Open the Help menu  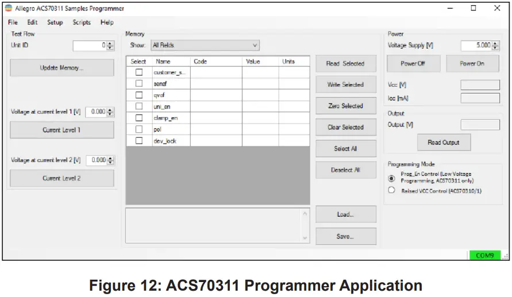coord(107,22)
